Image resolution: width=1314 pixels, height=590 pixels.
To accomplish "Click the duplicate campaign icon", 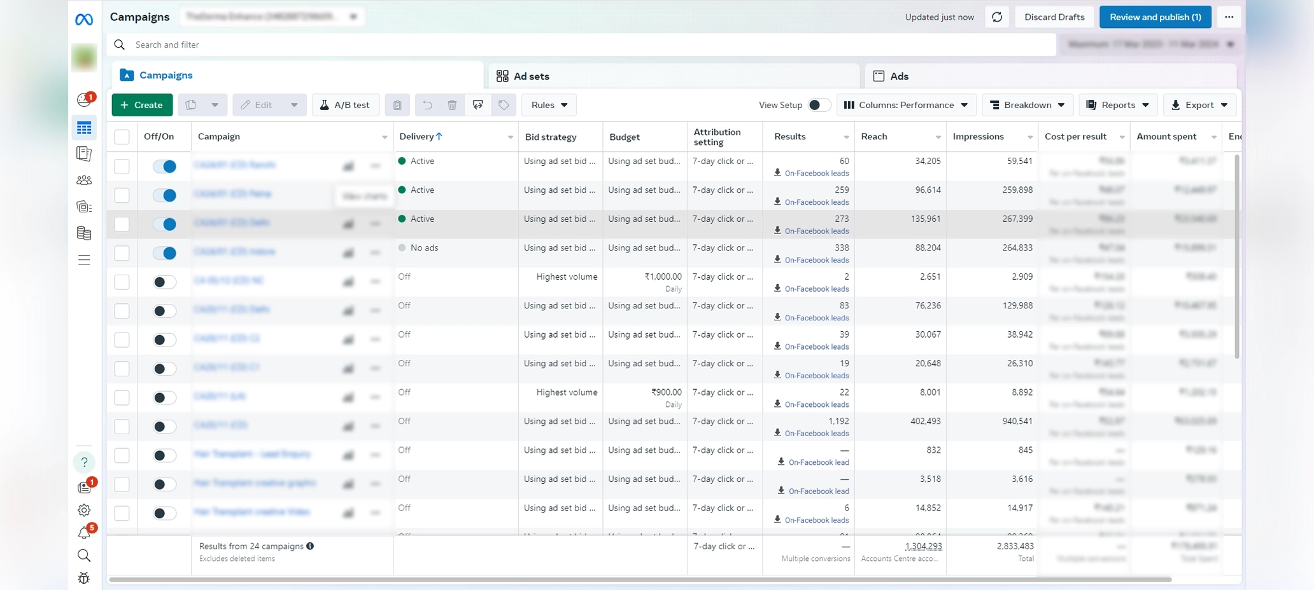I will 191,105.
